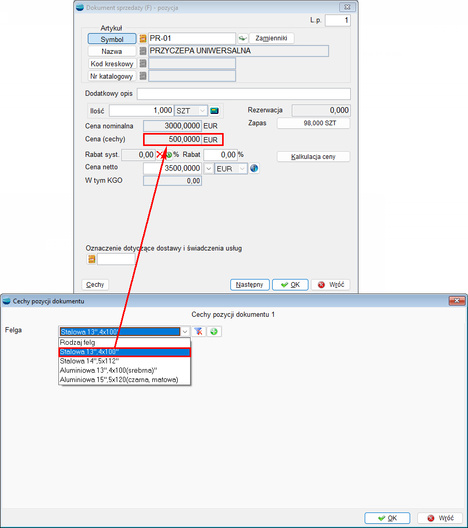Collapse the Felga combo box with its arrow

tap(185, 332)
